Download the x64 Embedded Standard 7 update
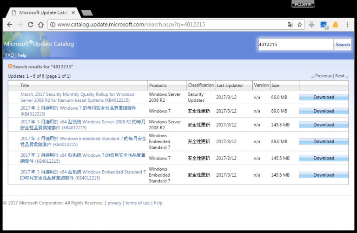Viewport: 357px width, 233px height. pos(324,175)
